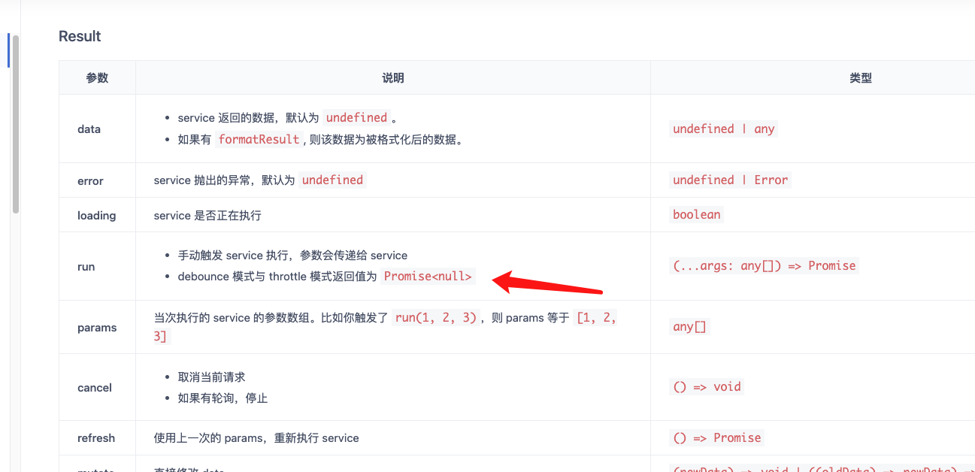
Task: Click "service 是否正在执行" description
Action: (x=207, y=215)
